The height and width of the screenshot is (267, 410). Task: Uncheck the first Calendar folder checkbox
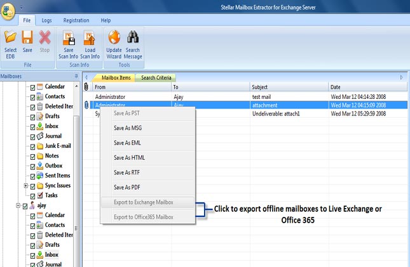[32, 88]
